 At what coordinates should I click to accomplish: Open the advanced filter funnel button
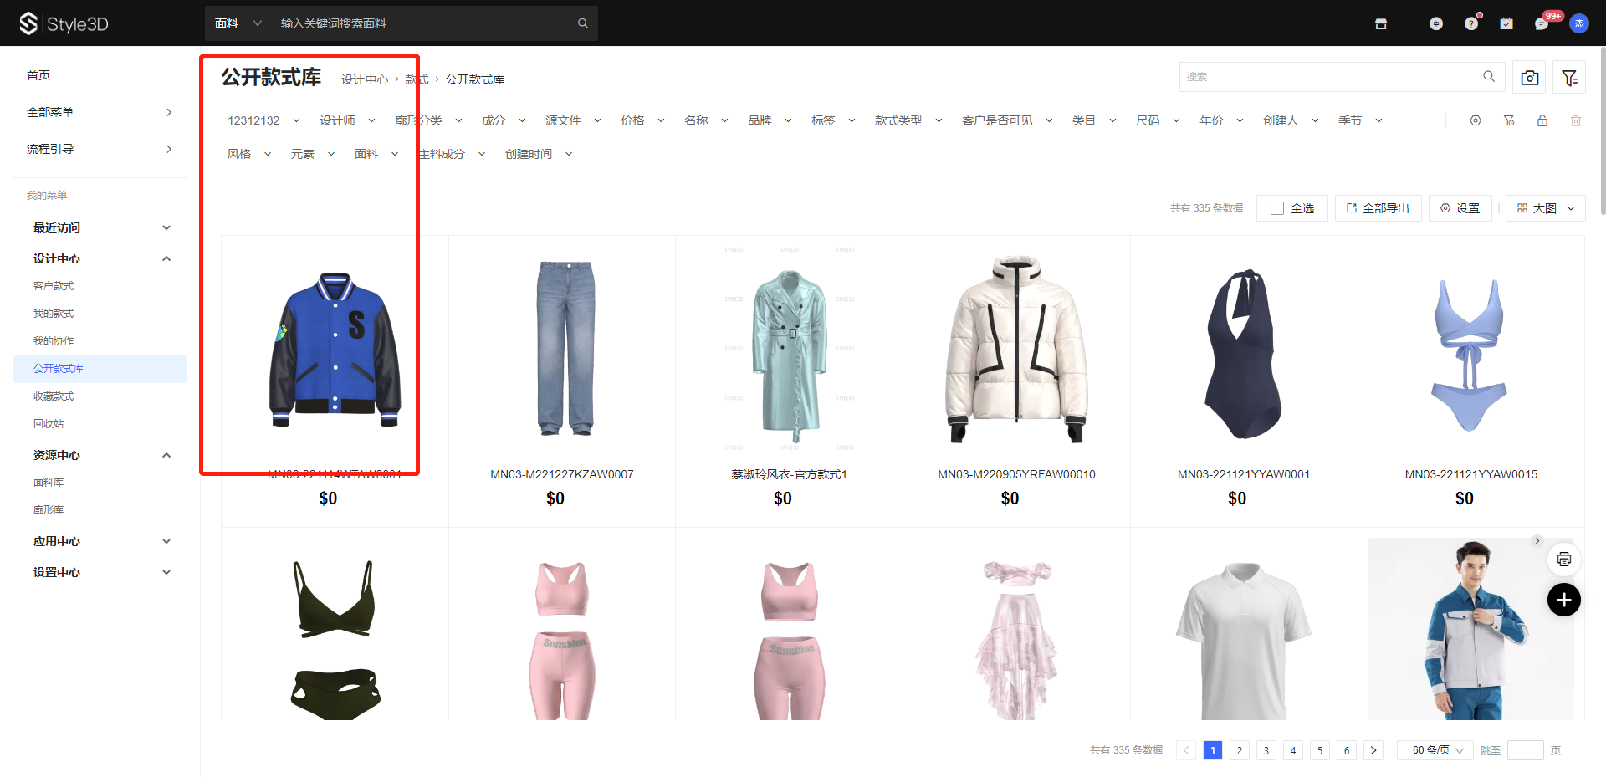(1569, 77)
